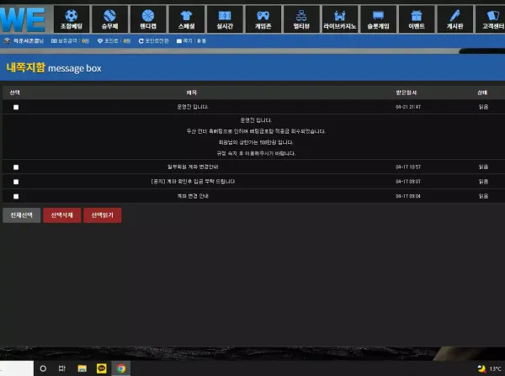The width and height of the screenshot is (505, 376).
Task: Open the 실시간 menu item
Action: pyautogui.click(x=225, y=19)
